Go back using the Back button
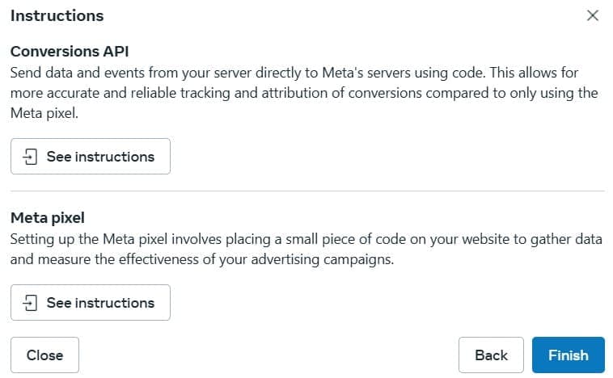The width and height of the screenshot is (613, 378). pos(491,355)
